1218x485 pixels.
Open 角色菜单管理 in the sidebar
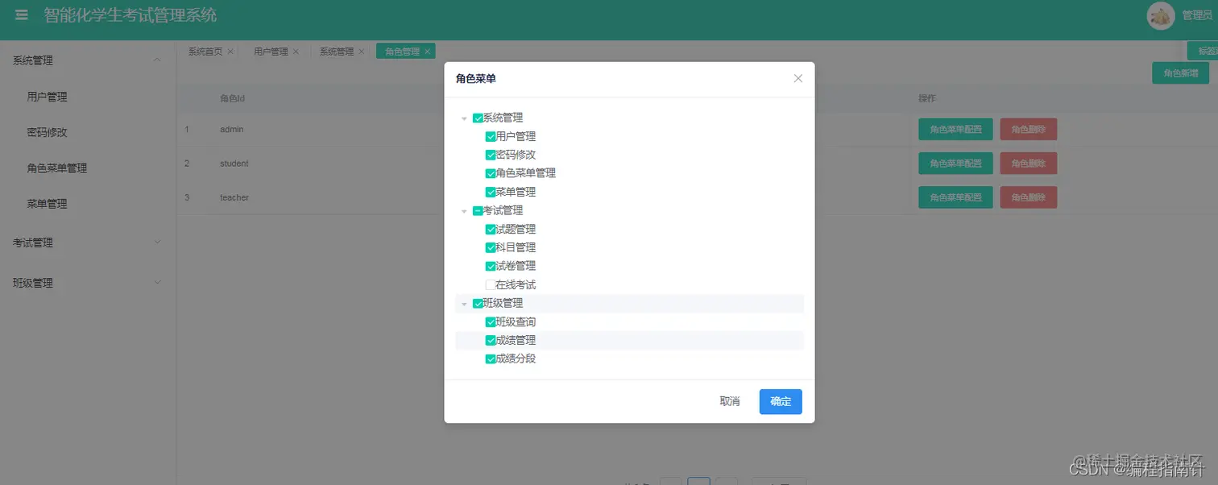tap(57, 168)
